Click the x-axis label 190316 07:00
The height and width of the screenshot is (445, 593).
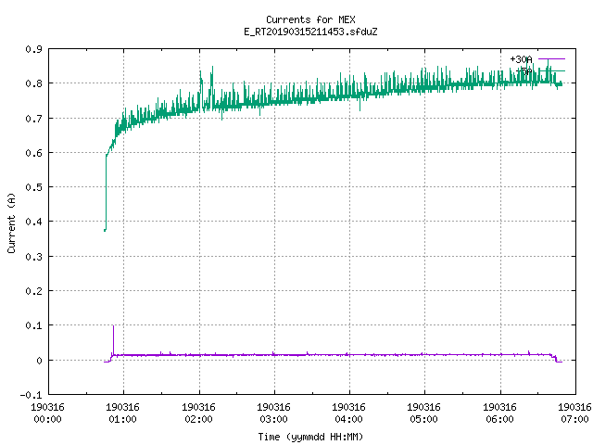[574, 413]
